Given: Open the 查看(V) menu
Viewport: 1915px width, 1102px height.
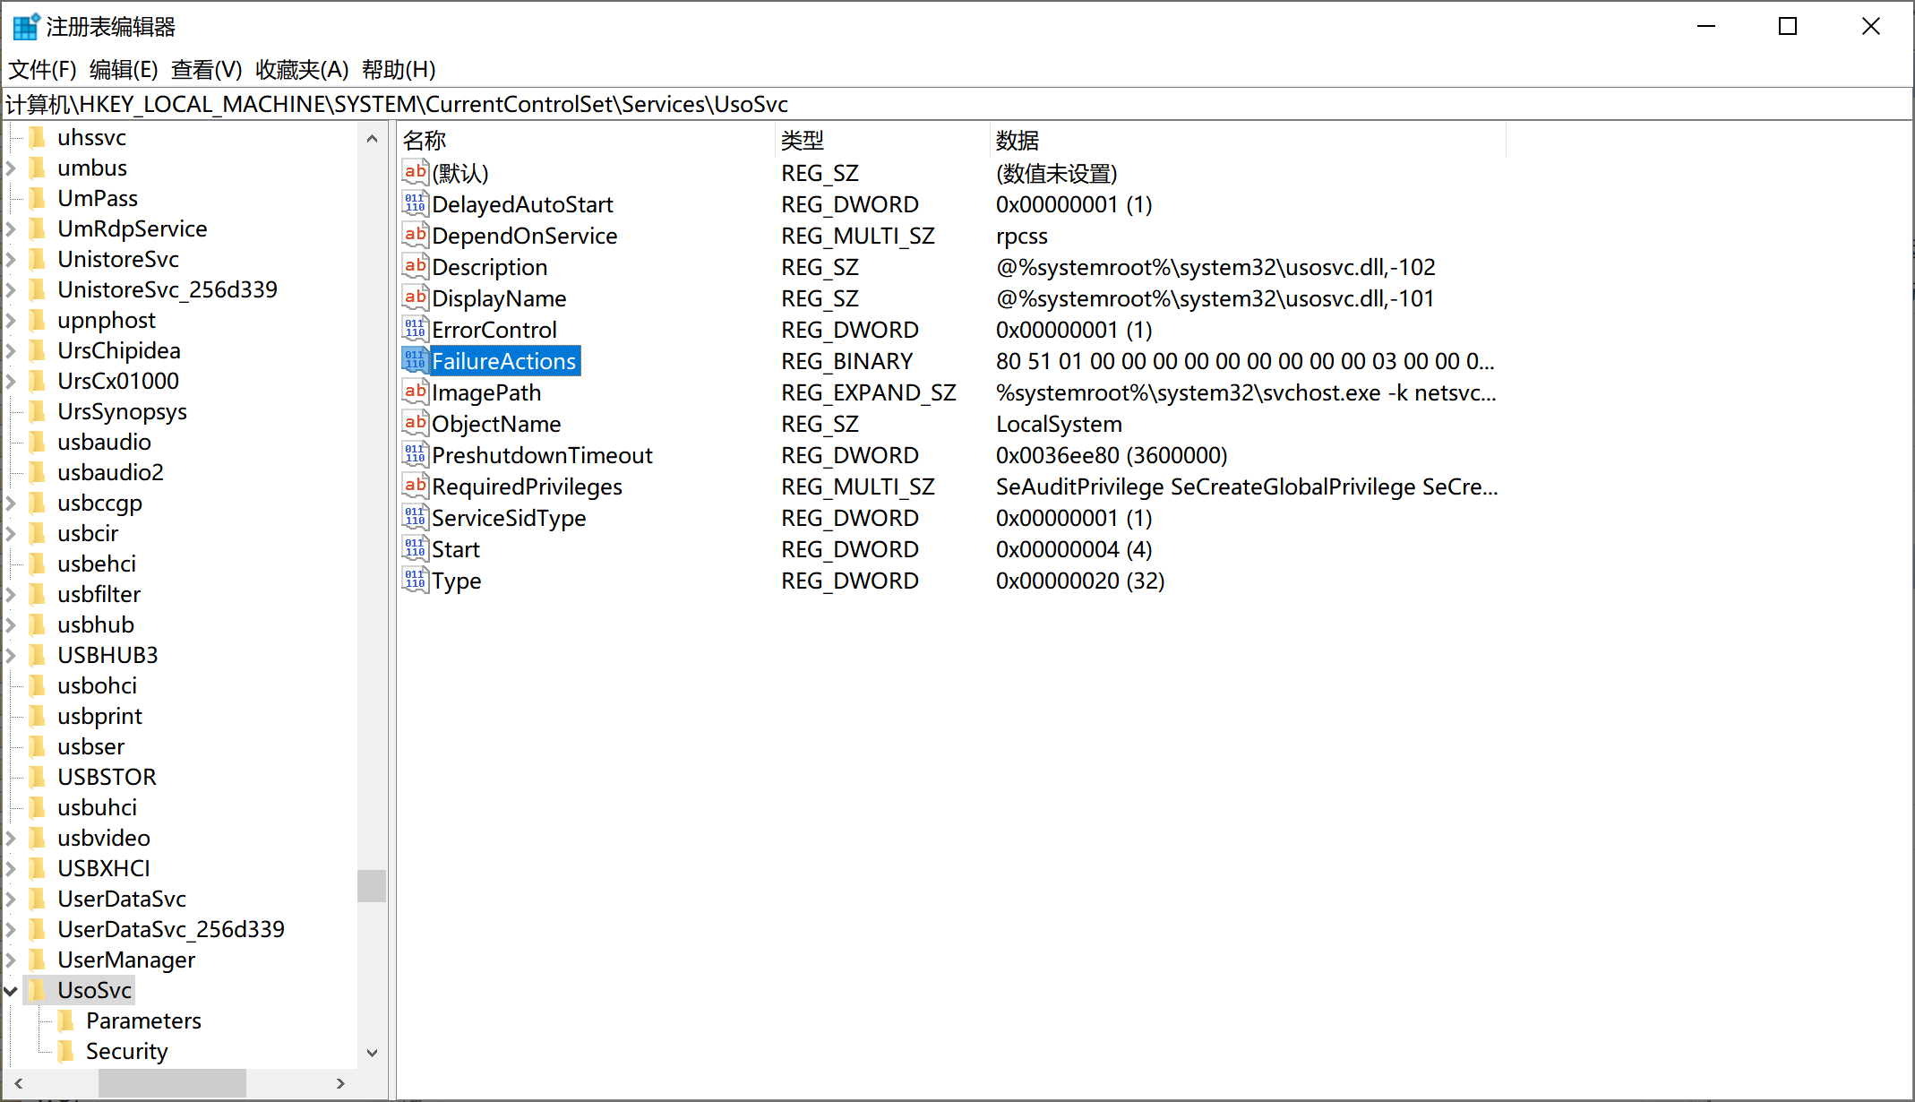Looking at the screenshot, I should [208, 69].
